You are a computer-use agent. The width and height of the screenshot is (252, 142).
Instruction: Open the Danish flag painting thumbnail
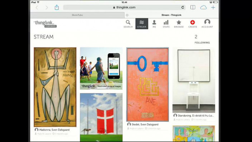click(101, 117)
